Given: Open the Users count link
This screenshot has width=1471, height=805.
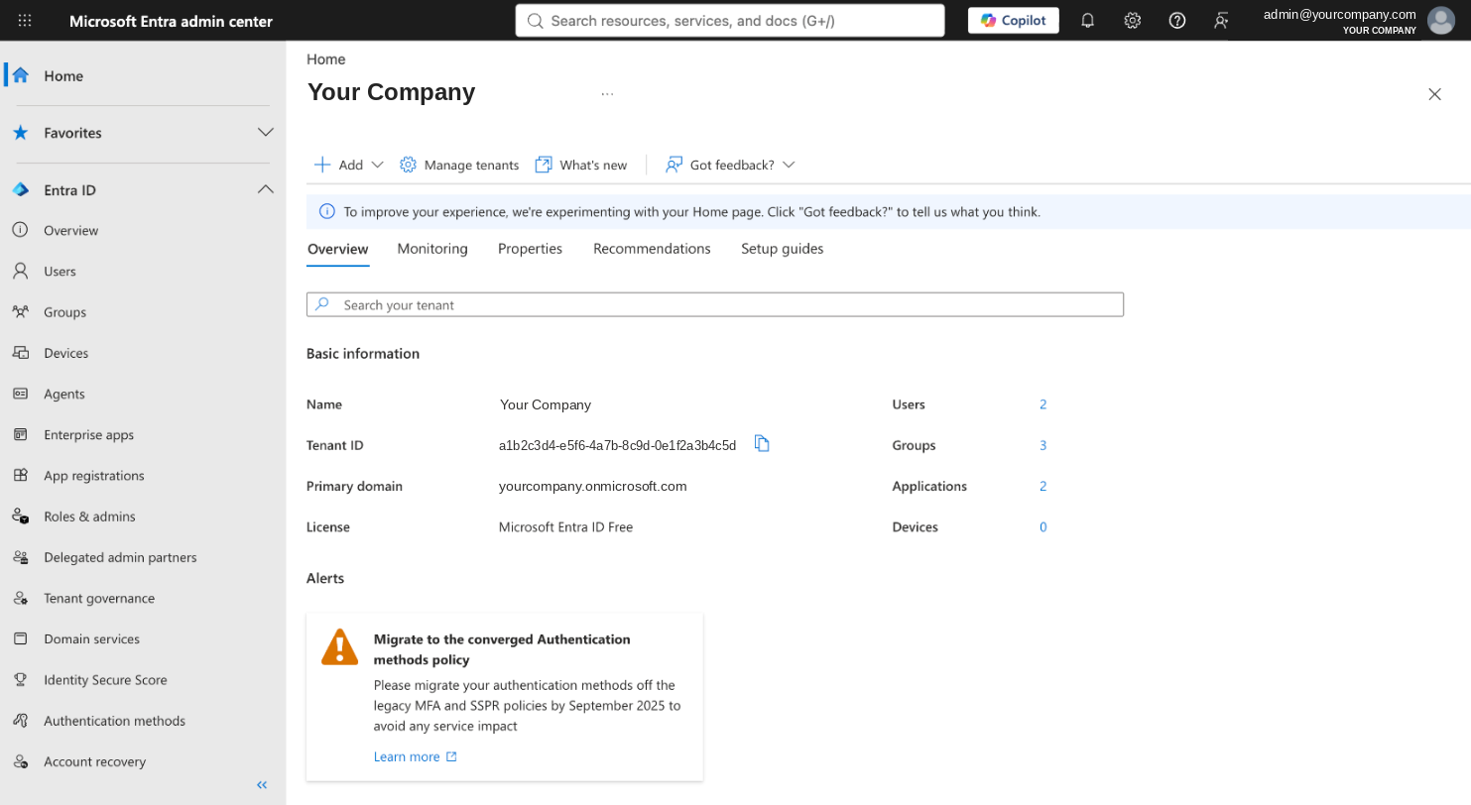Looking at the screenshot, I should click(1043, 404).
